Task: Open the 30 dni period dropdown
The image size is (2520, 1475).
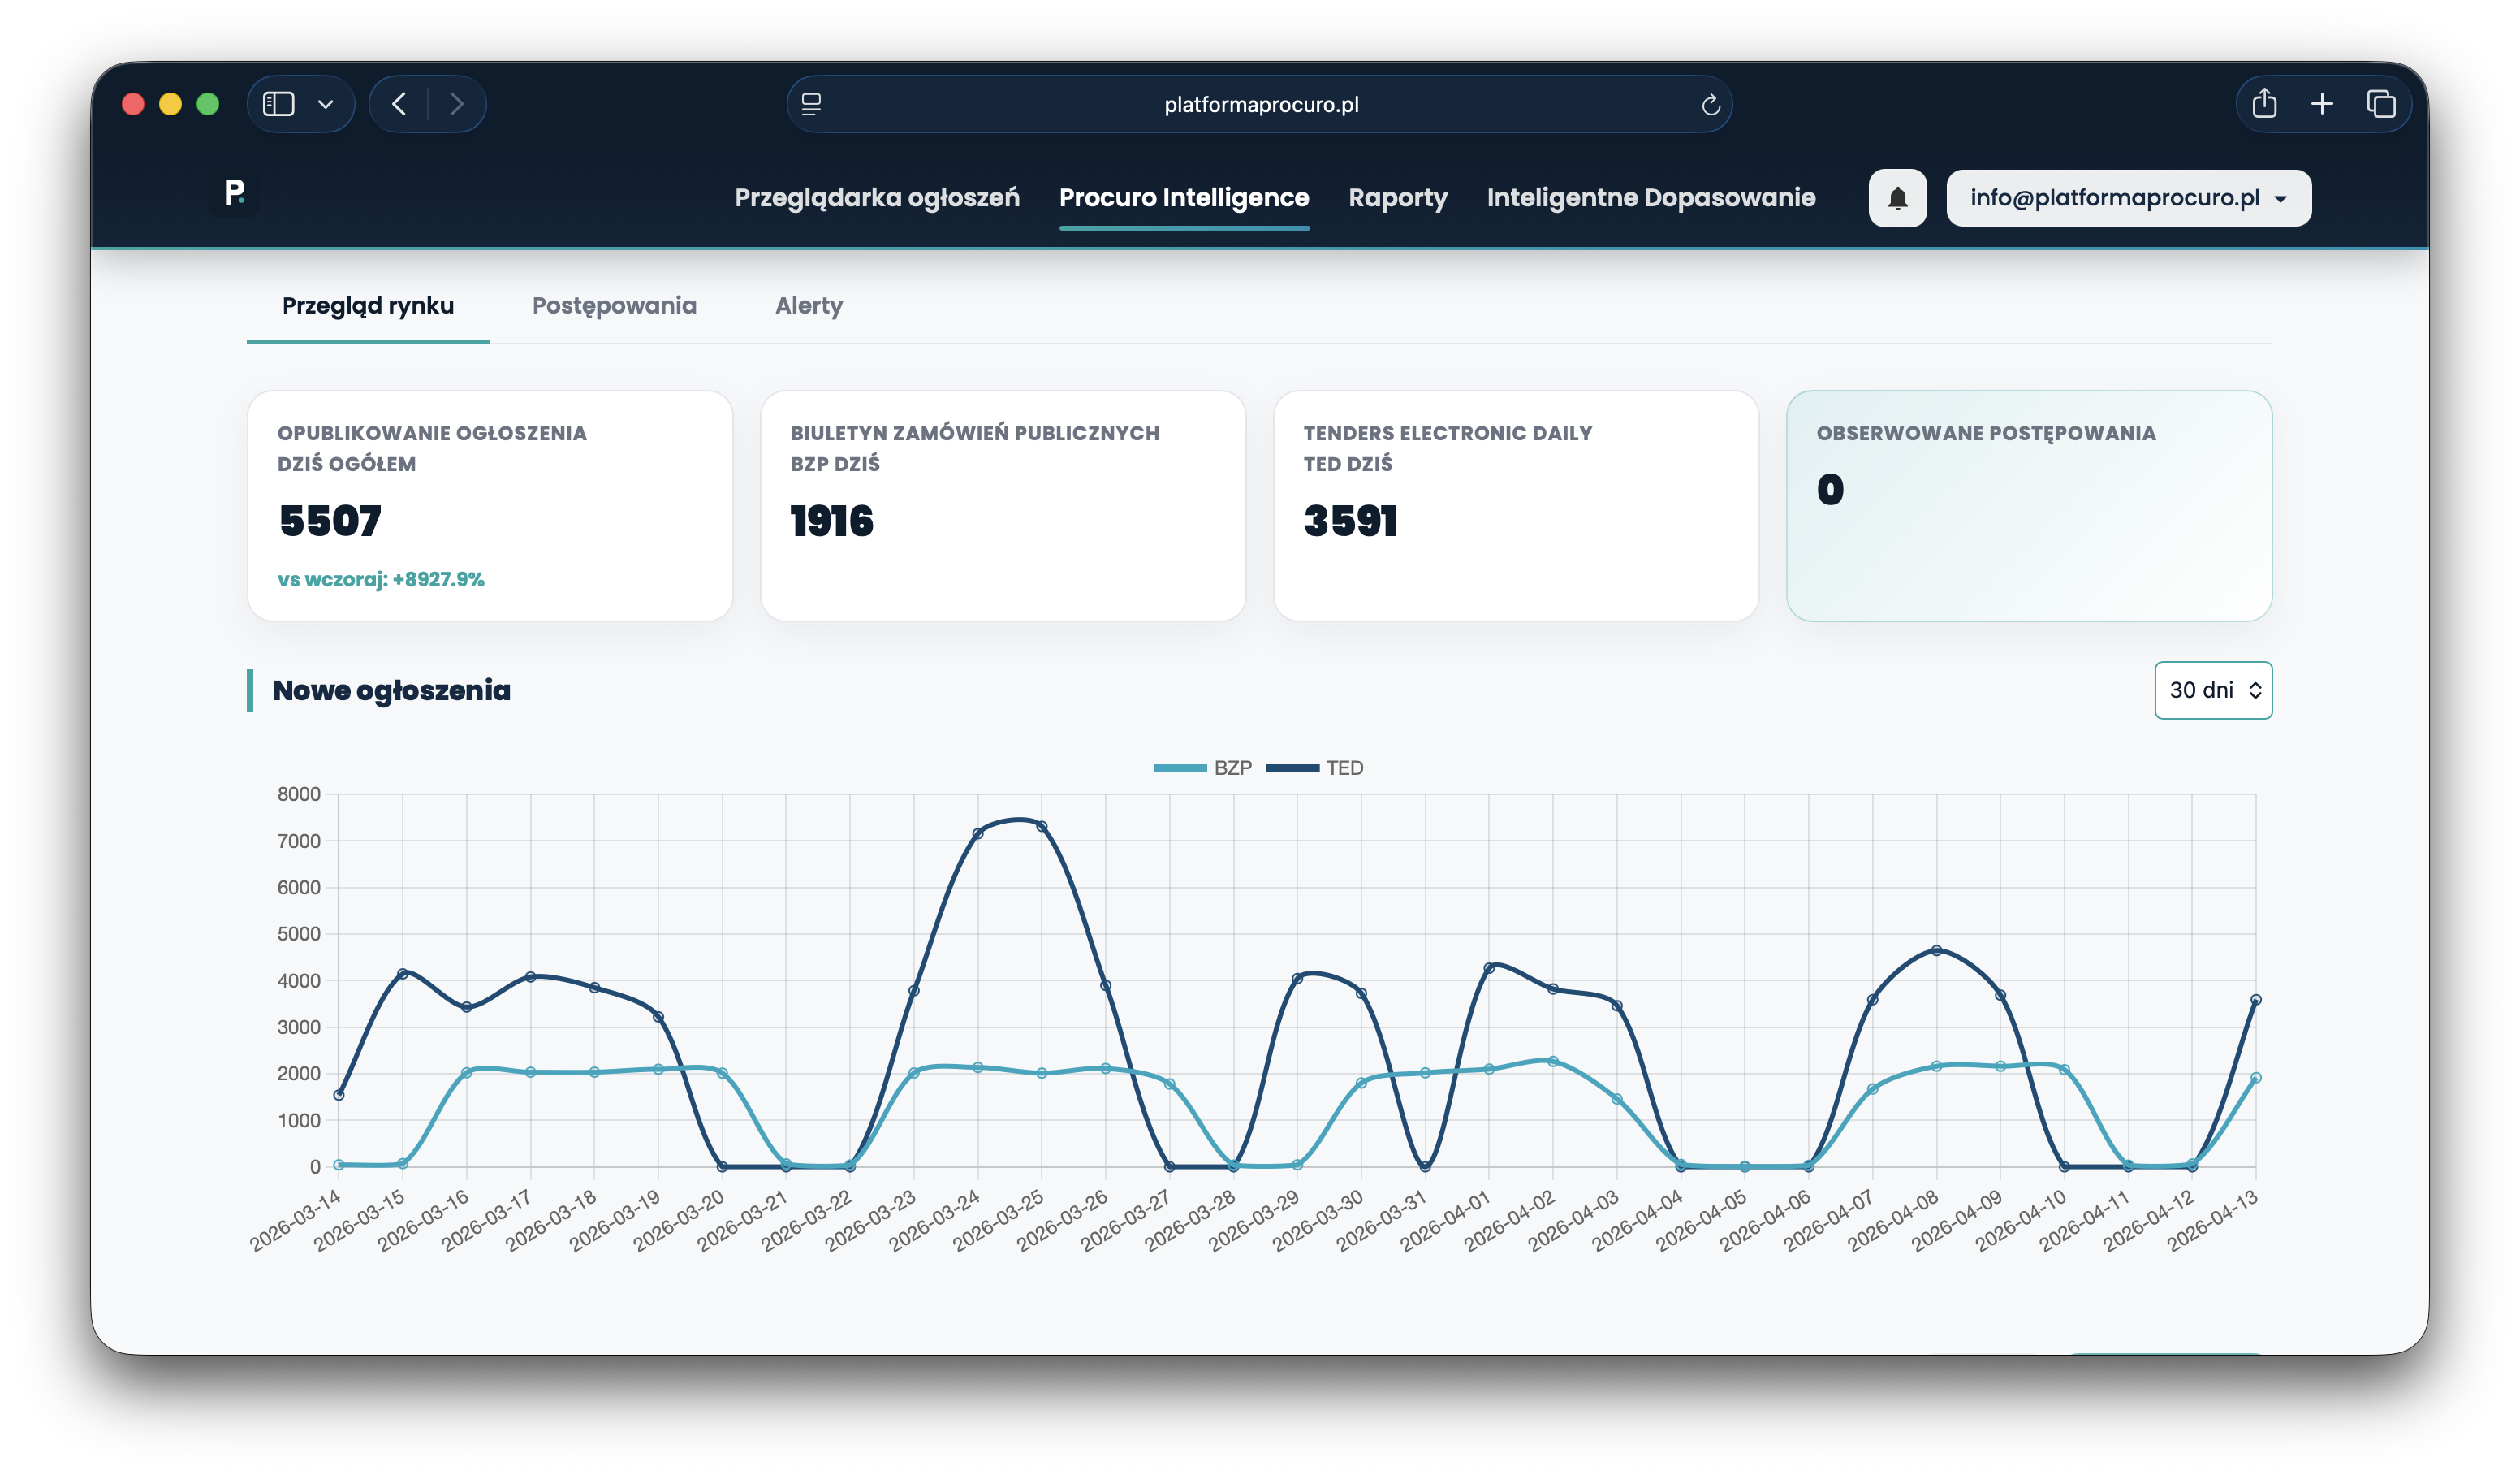Action: pos(2212,690)
